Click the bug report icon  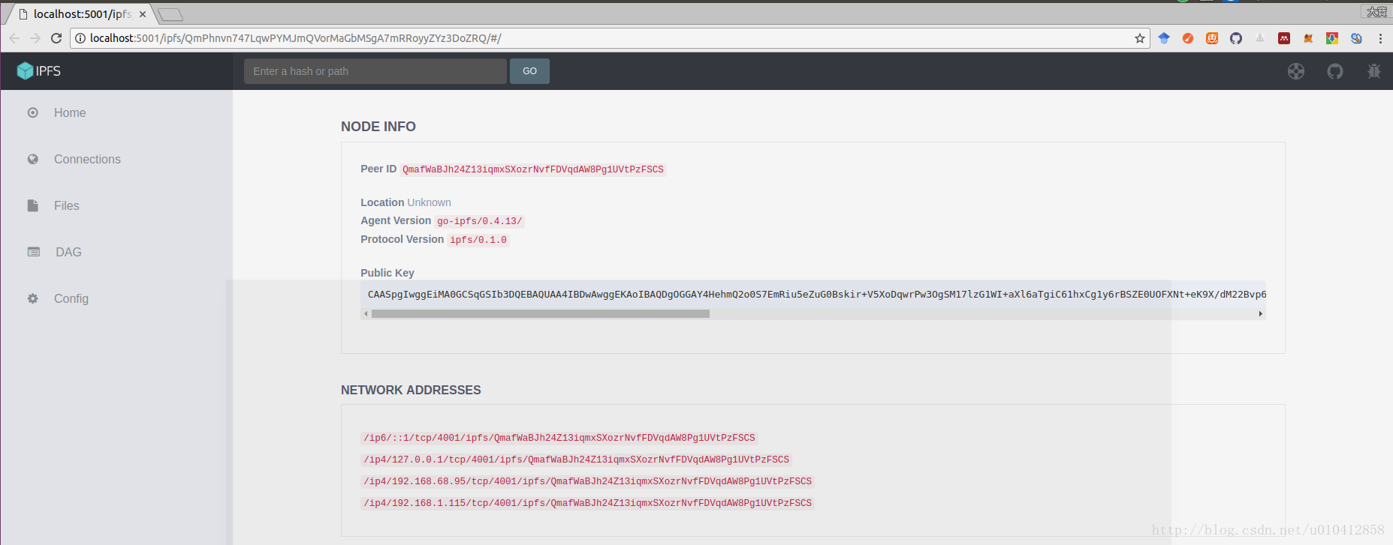coord(1374,71)
